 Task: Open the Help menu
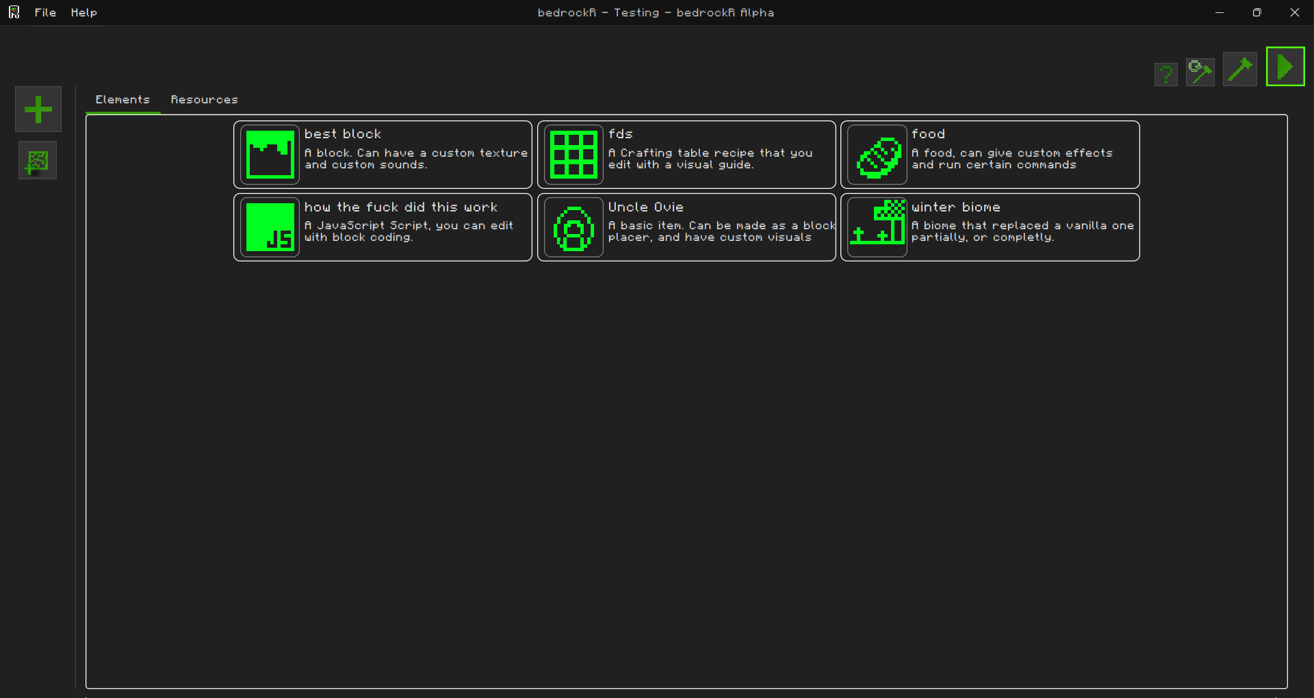coord(83,12)
